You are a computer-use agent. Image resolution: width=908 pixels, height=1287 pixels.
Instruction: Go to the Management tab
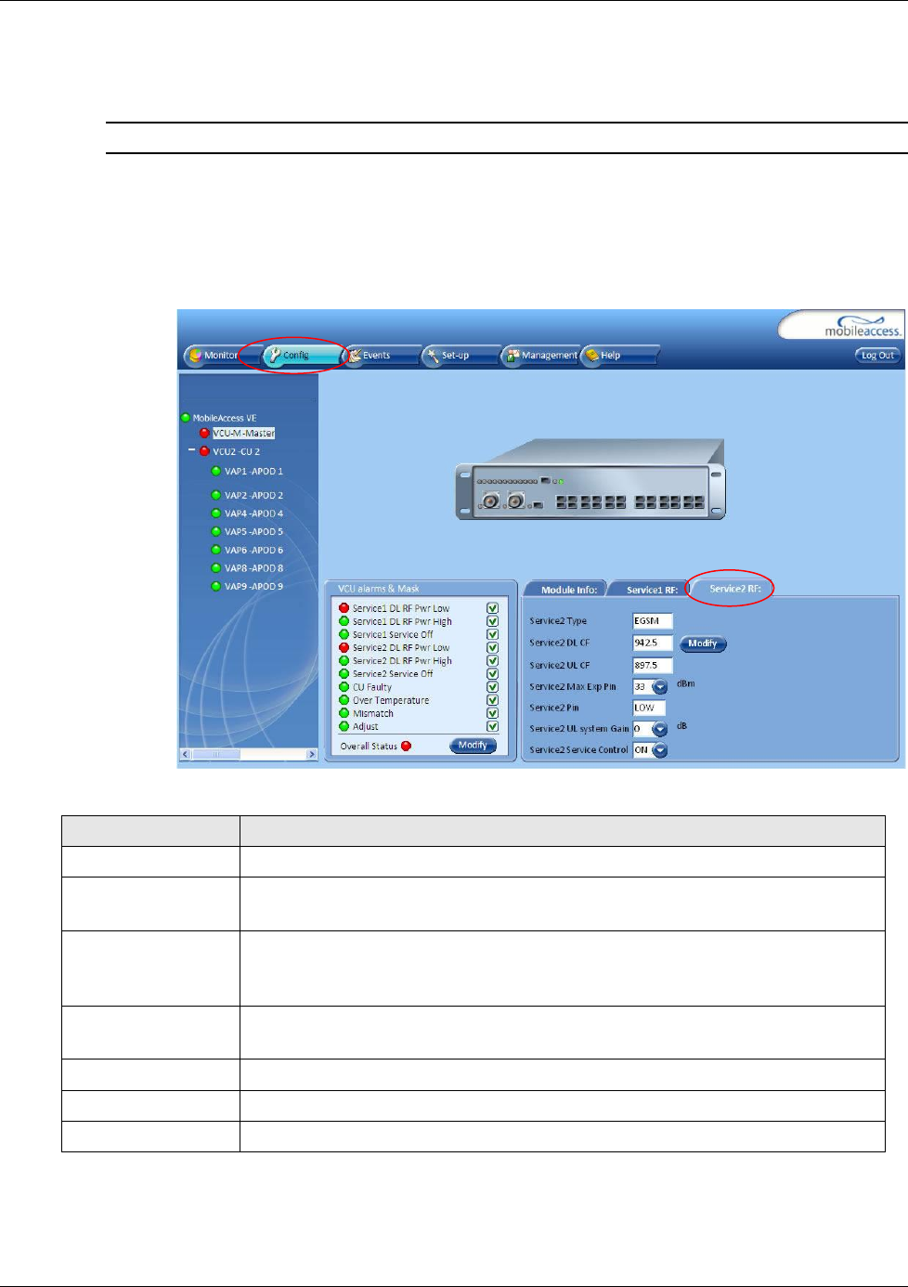click(x=541, y=356)
